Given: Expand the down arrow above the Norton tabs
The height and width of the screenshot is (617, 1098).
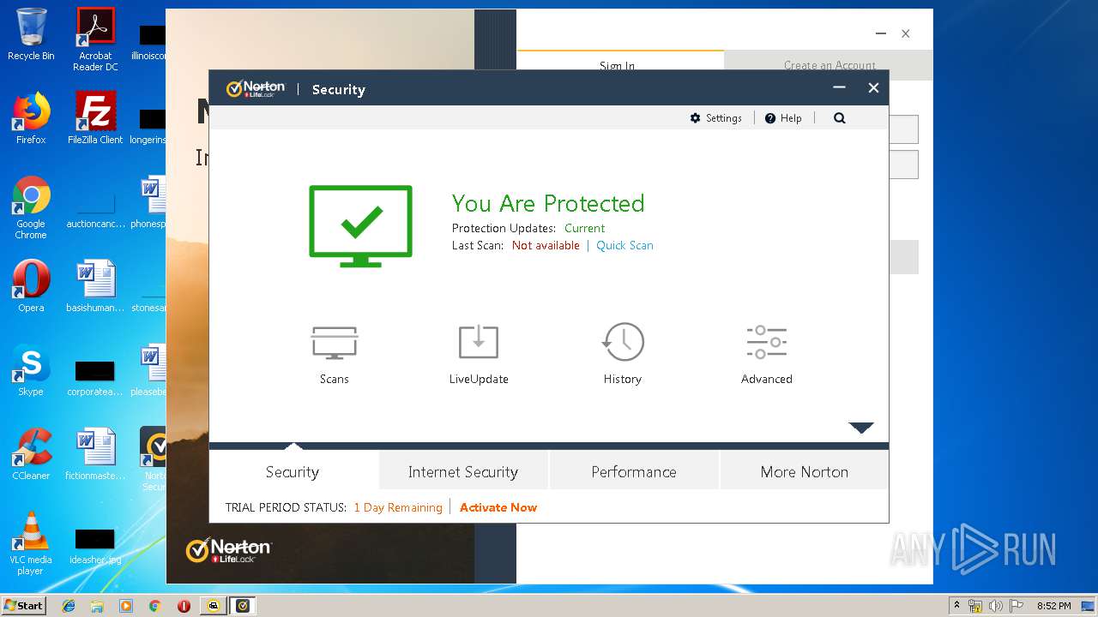Looking at the screenshot, I should tap(861, 428).
